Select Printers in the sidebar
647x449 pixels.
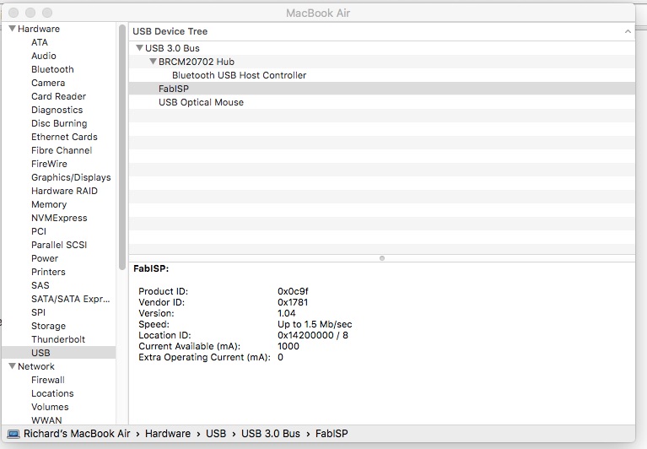(x=48, y=272)
